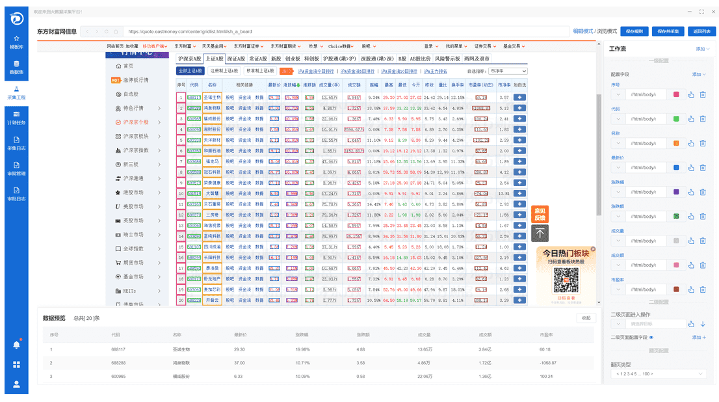Click the 返回列表 button
This screenshot has height=402, width=719.
pyautogui.click(x=701, y=31)
